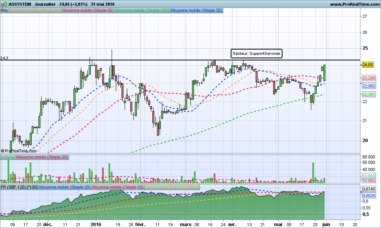Viewport: 381px width, 228px height.
Task: Click the déc. month label on time axis
Action: (48, 224)
